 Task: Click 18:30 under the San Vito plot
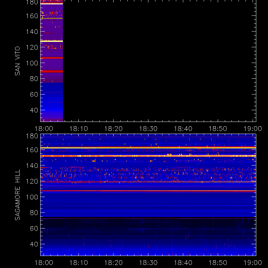pyautogui.click(x=148, y=129)
